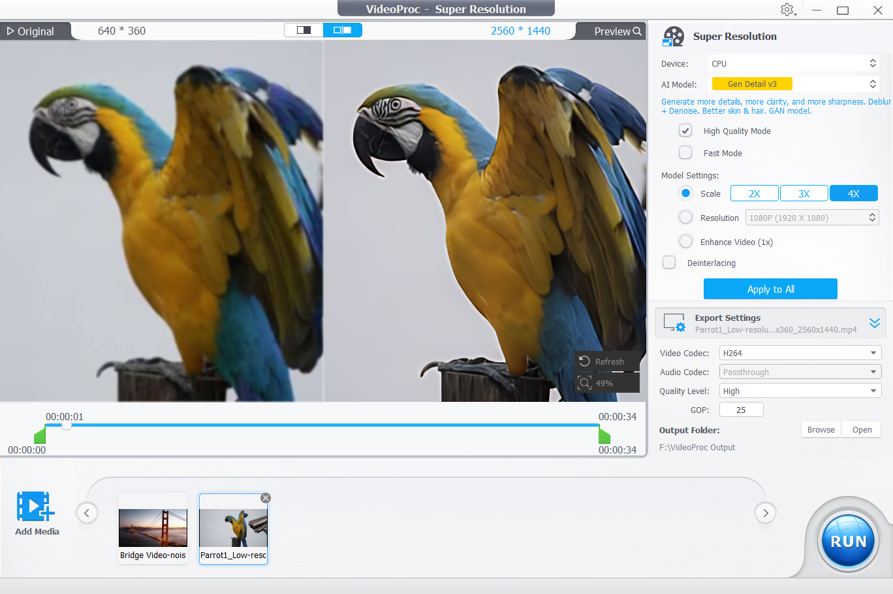Viewport: 893px width, 594px height.
Task: Open the settings gear in title bar
Action: click(x=787, y=10)
